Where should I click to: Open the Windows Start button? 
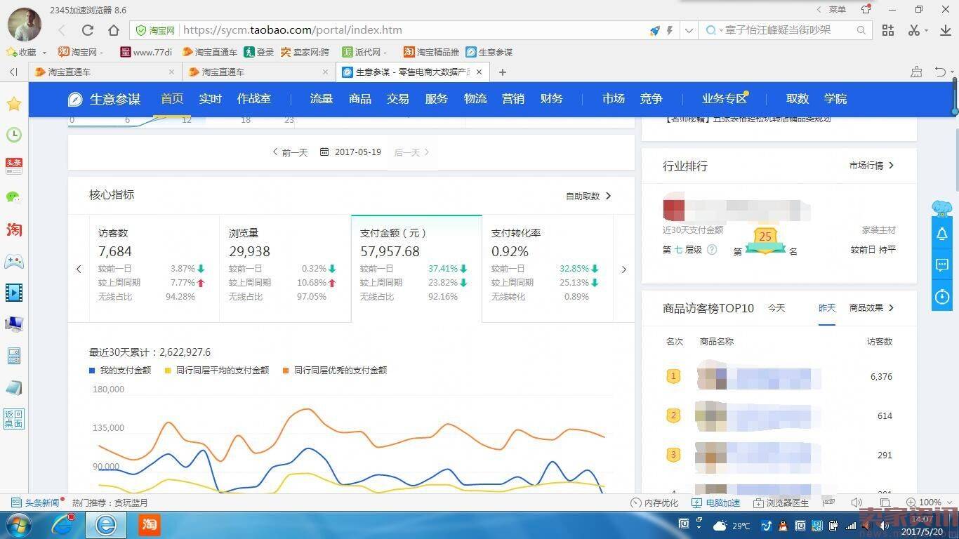(x=18, y=525)
